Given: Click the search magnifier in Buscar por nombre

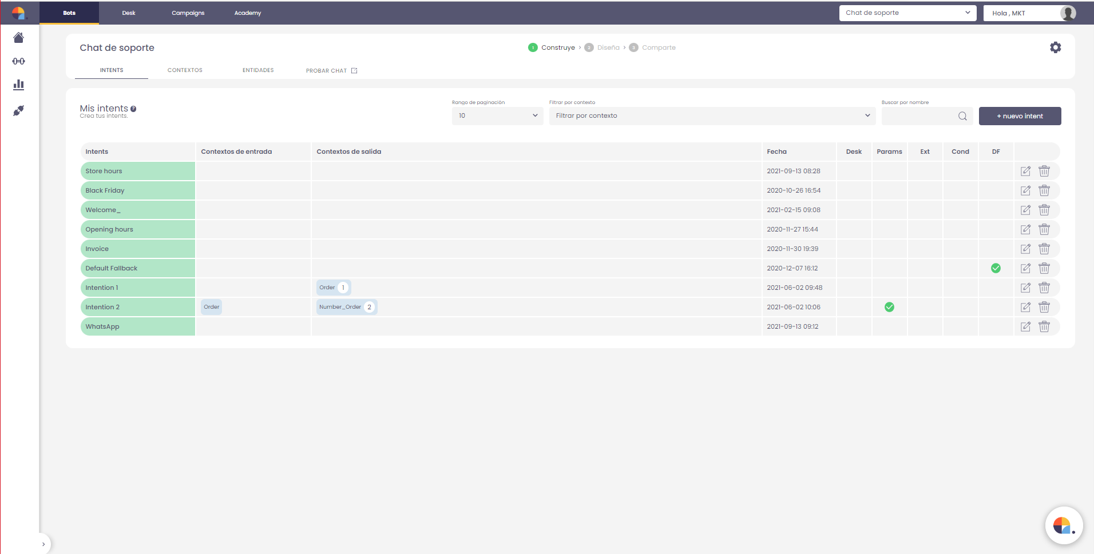Looking at the screenshot, I should [962, 116].
